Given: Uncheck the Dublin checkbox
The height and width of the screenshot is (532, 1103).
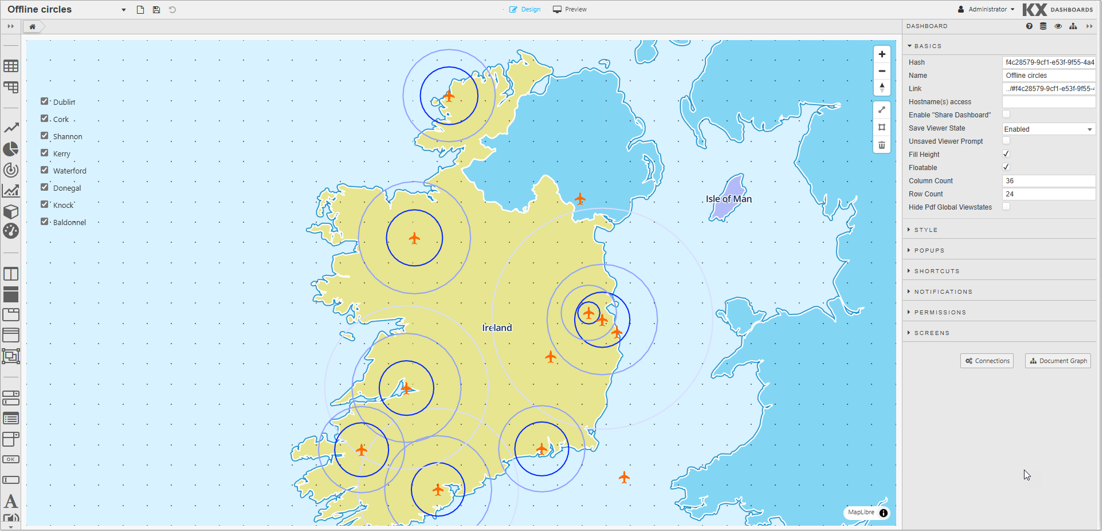Looking at the screenshot, I should coord(45,101).
